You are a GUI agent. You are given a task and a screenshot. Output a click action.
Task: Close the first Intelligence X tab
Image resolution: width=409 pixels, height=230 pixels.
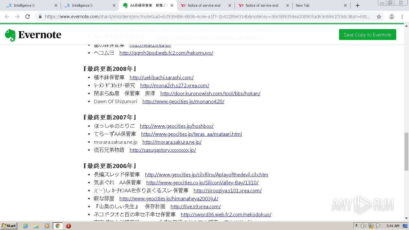coord(56,5)
